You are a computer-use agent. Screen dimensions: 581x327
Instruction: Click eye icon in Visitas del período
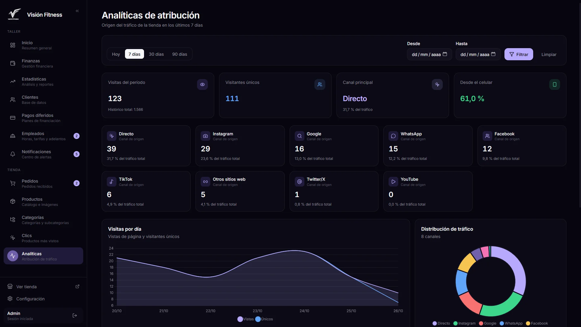(202, 84)
